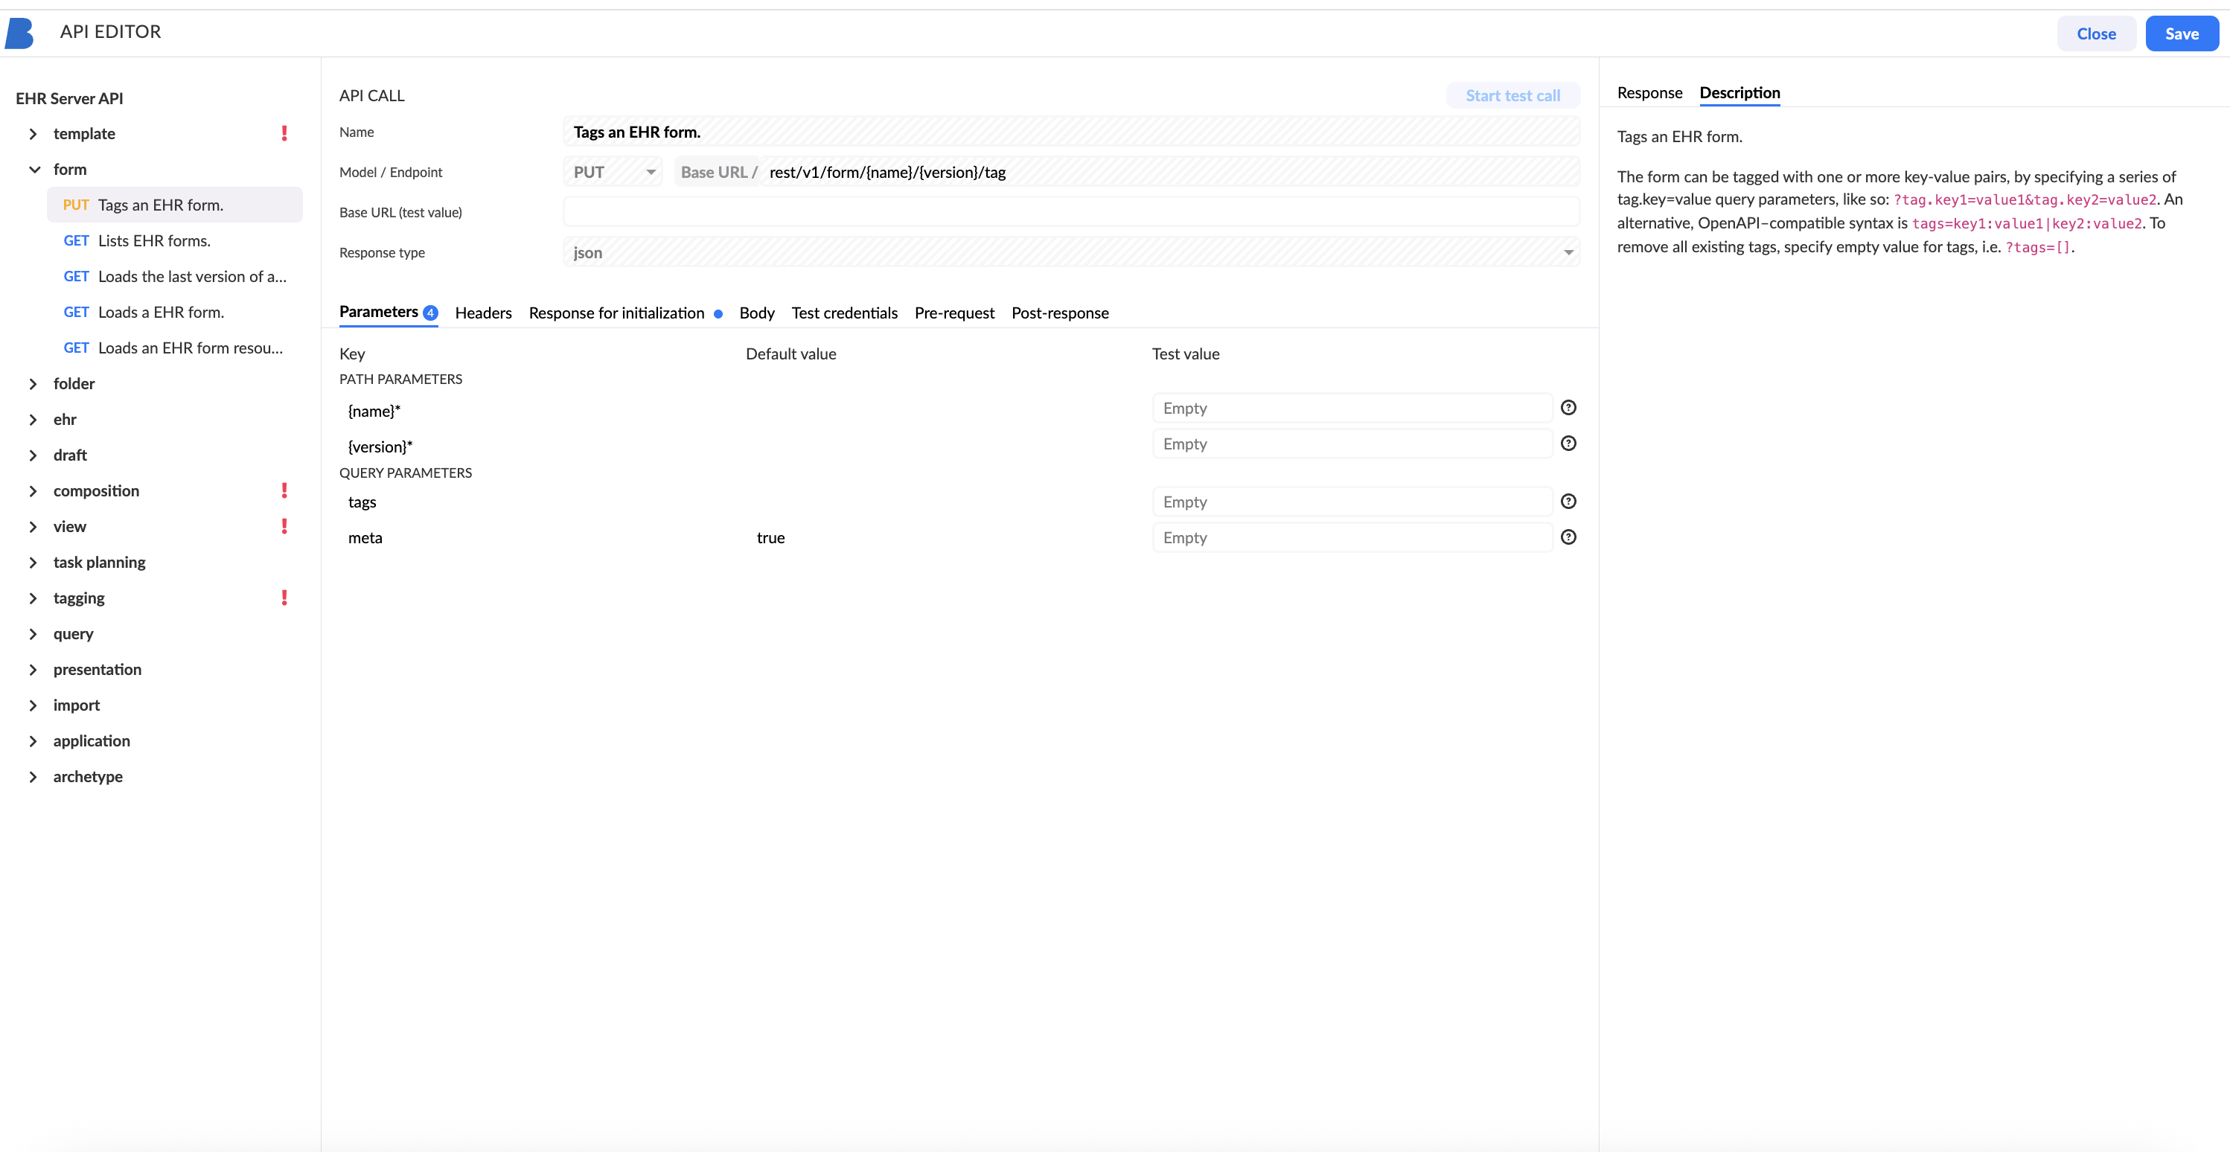Expand the presentation group
The image size is (2230, 1152).
(x=33, y=670)
